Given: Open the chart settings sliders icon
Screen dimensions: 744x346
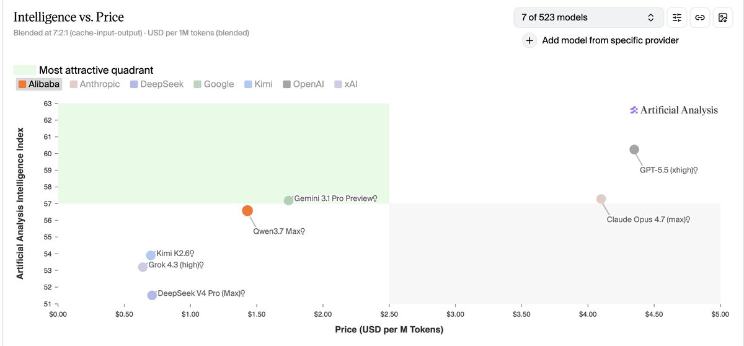Looking at the screenshot, I should pos(677,17).
